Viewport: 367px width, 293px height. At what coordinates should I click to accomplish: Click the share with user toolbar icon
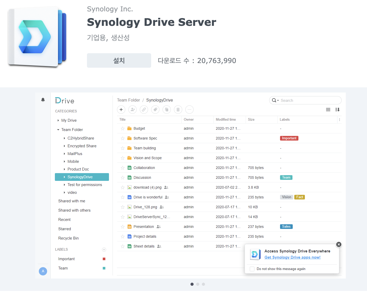point(133,110)
